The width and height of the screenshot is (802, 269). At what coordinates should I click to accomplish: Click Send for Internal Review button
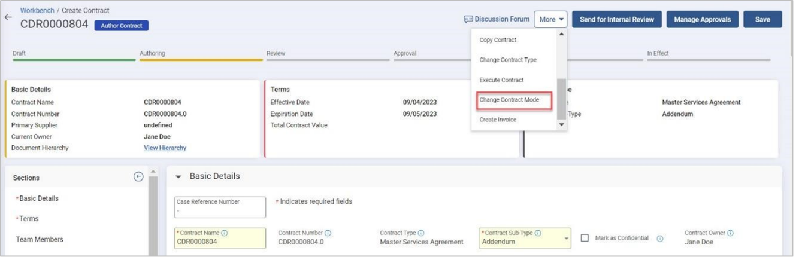point(616,19)
